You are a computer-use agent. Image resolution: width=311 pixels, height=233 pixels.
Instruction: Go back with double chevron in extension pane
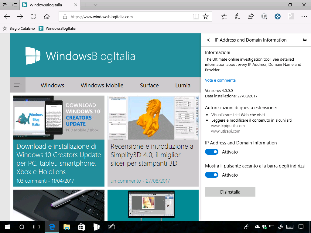coord(208,40)
